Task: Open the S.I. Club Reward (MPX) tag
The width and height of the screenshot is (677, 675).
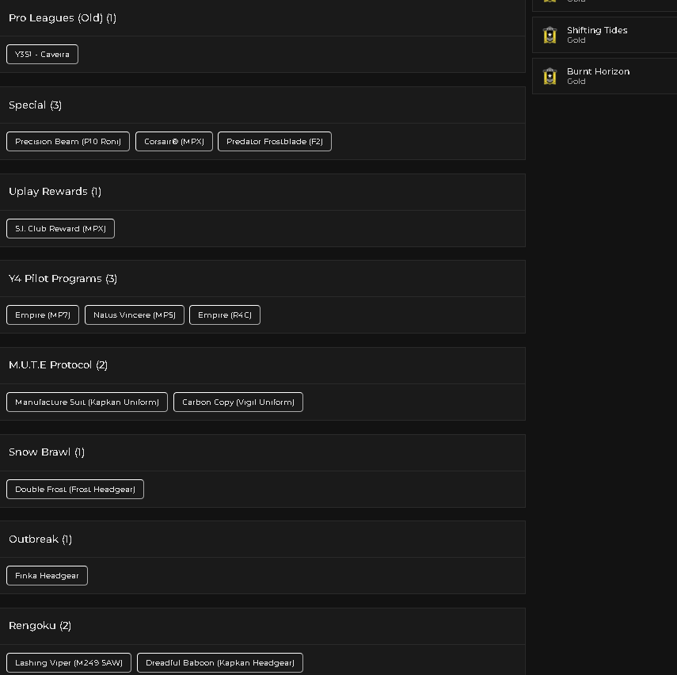Action: [60, 229]
